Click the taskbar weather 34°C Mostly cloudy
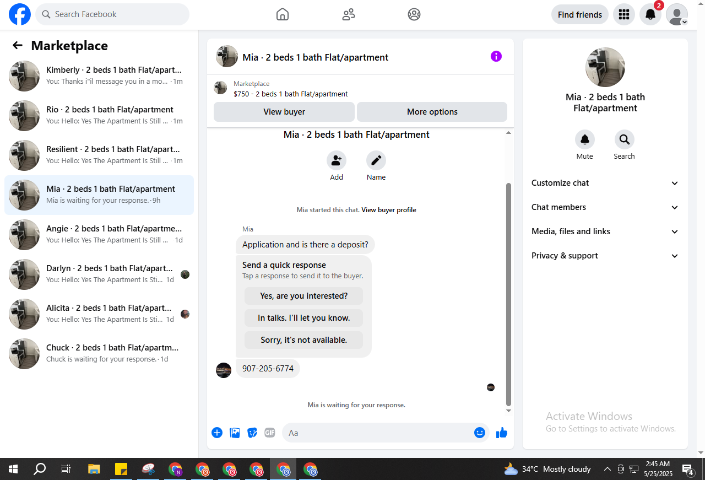The height and width of the screenshot is (480, 705). 547,469
